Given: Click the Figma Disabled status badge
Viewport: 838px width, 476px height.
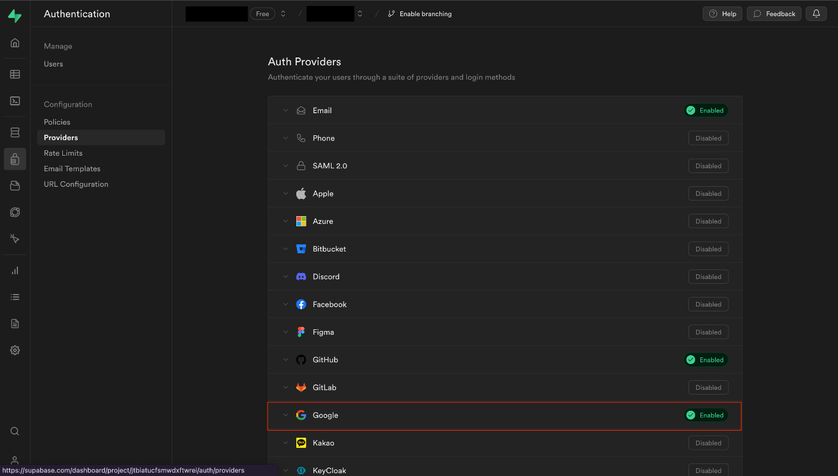Looking at the screenshot, I should tap(708, 332).
